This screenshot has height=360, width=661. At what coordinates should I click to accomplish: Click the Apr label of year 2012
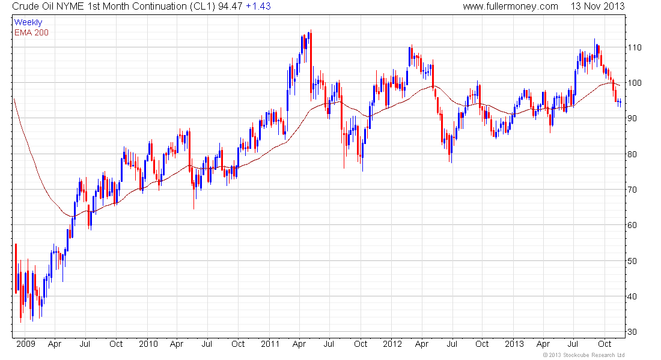[422, 344]
